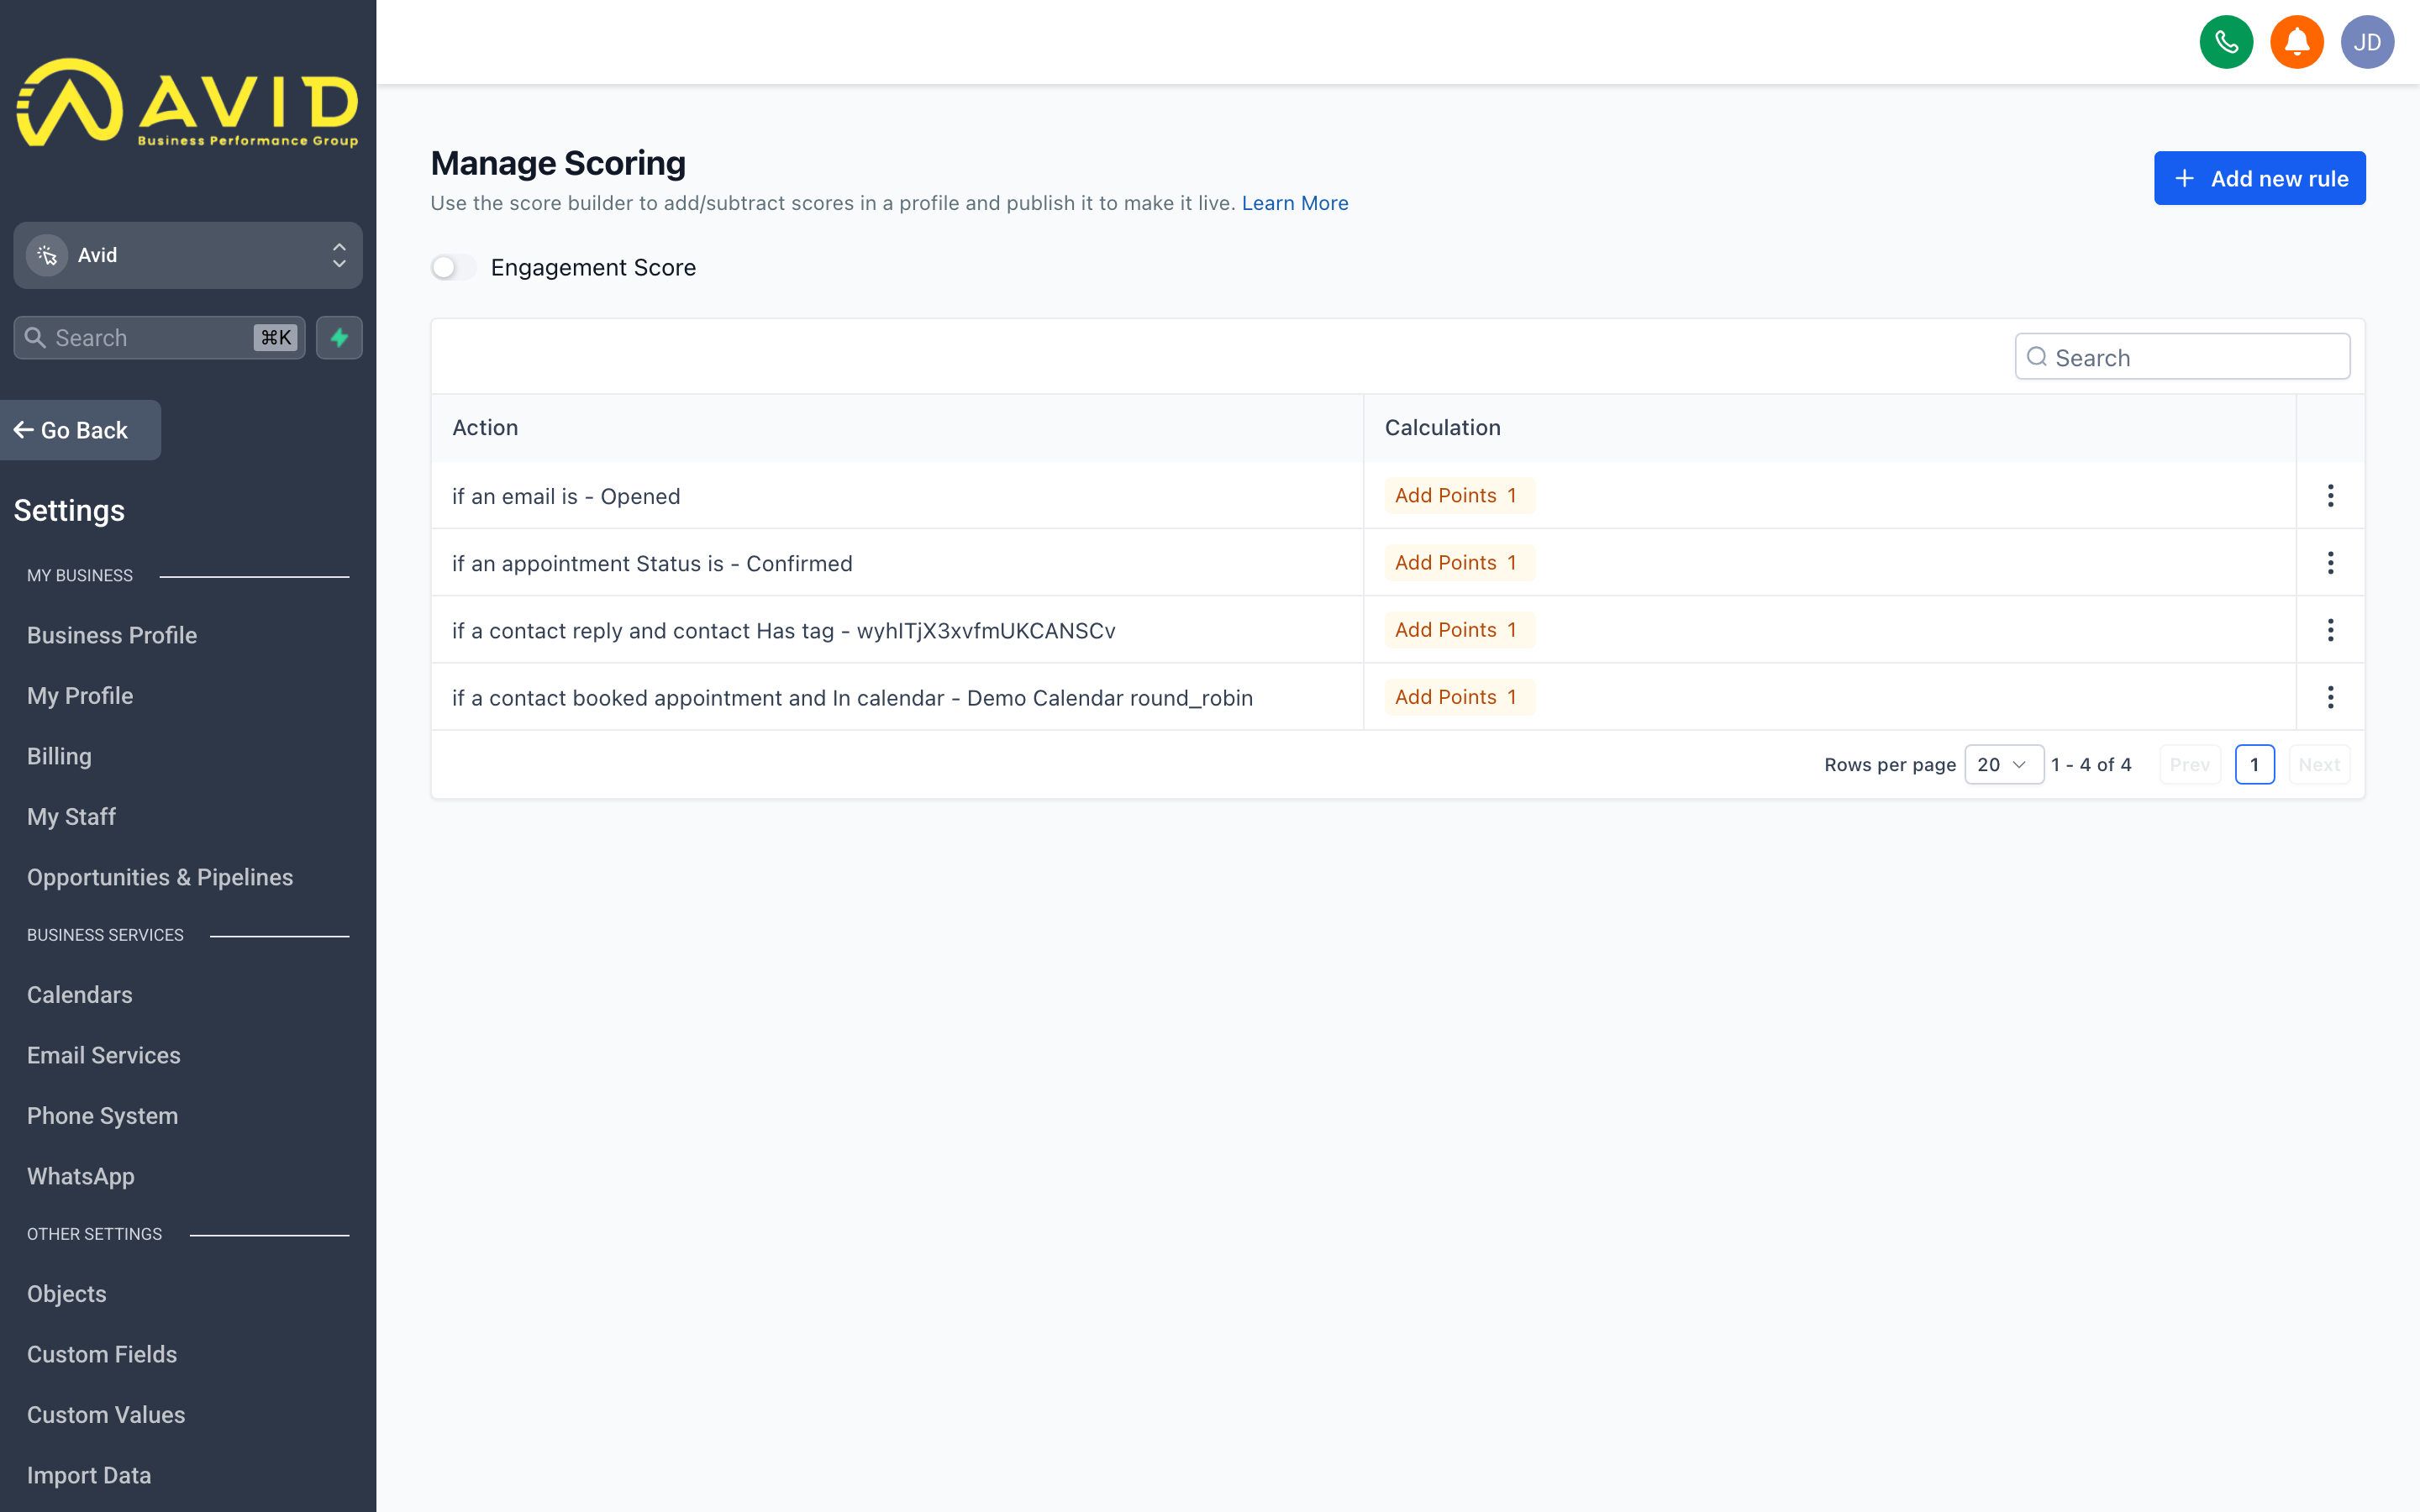Click the green lightning quick actions icon

339,338
